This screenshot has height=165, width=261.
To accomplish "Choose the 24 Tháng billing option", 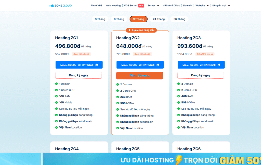I will pyautogui.click(x=159, y=19).
